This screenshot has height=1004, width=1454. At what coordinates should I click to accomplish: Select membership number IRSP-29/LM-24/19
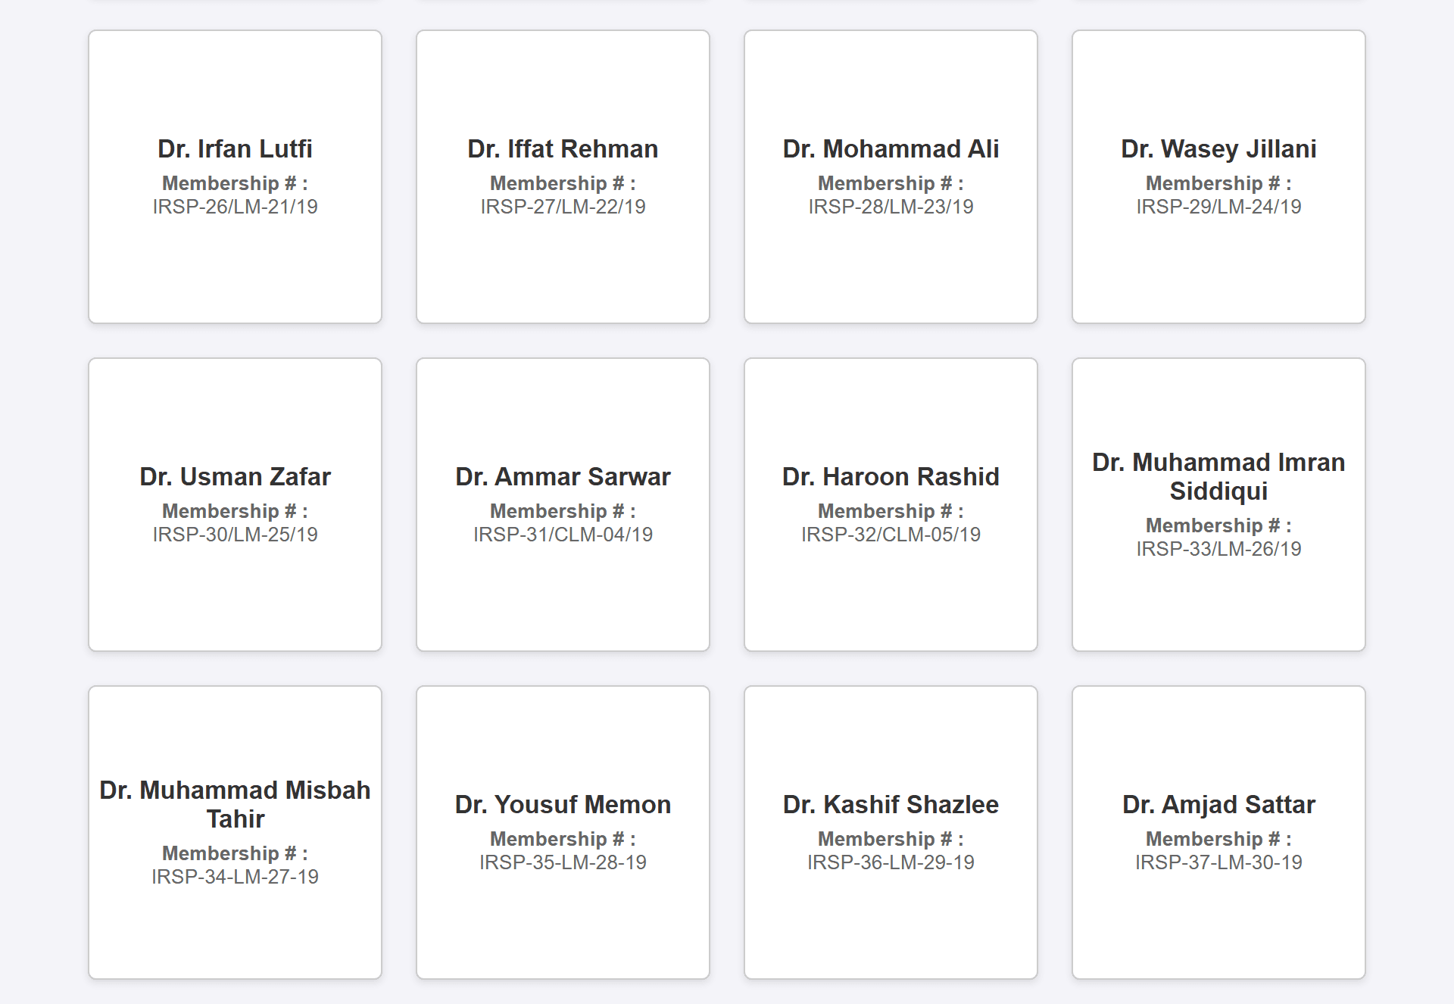pos(1218,207)
